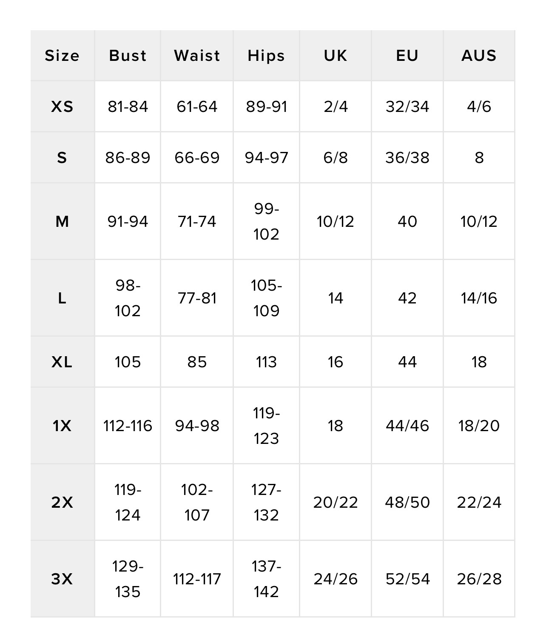Click the UK column header
Image resolution: width=546 pixels, height=632 pixels.
[x=336, y=56]
